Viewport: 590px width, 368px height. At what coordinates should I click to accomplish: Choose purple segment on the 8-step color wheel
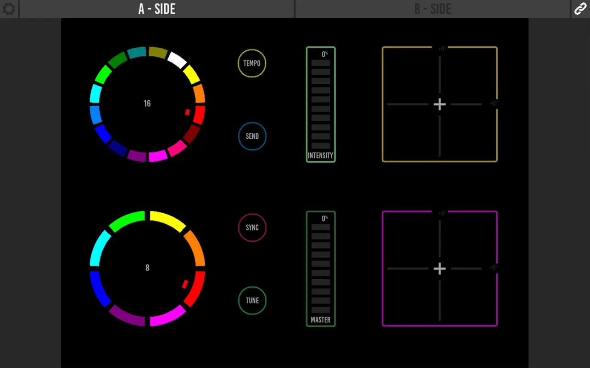click(127, 316)
